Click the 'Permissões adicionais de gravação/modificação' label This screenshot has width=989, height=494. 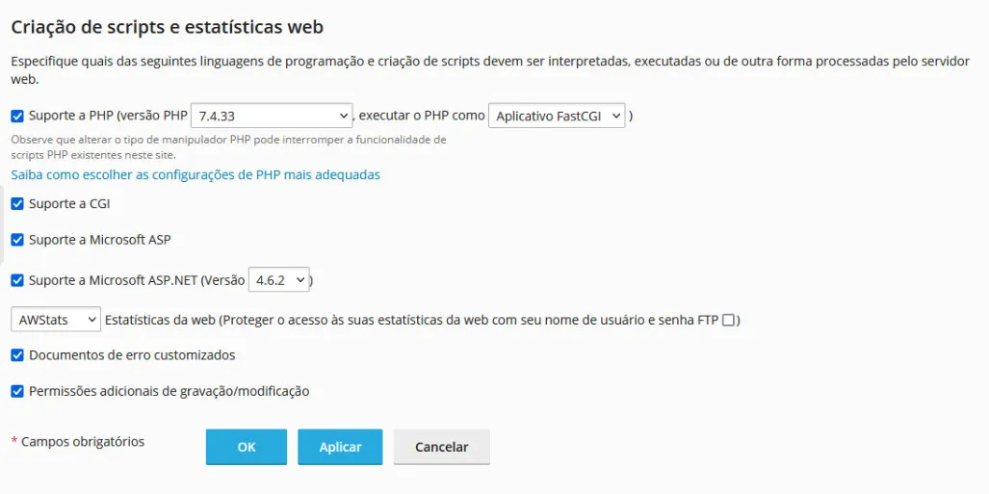tap(169, 392)
